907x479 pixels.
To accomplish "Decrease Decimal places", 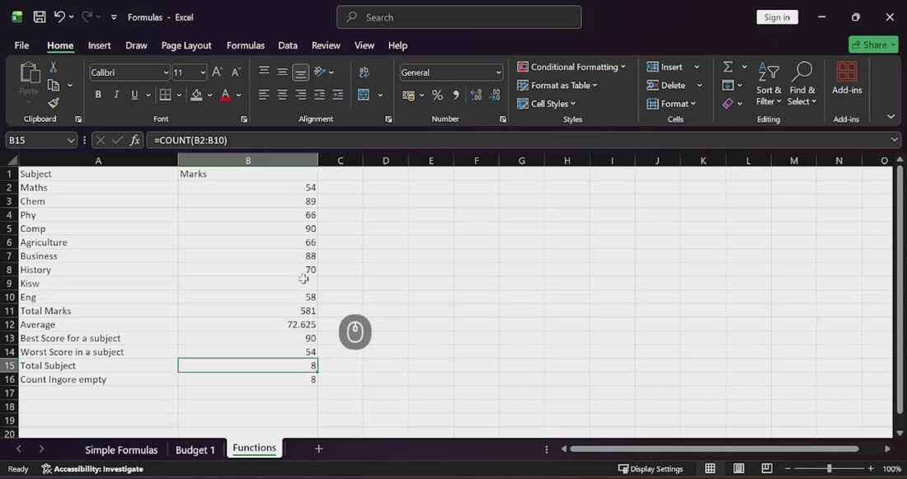I will (496, 95).
